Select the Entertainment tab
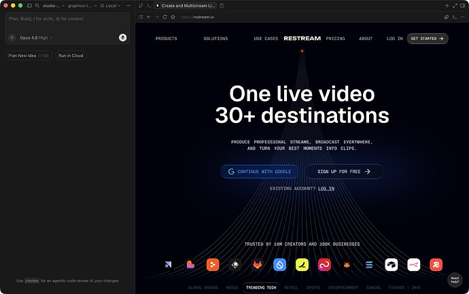 pos(343,288)
